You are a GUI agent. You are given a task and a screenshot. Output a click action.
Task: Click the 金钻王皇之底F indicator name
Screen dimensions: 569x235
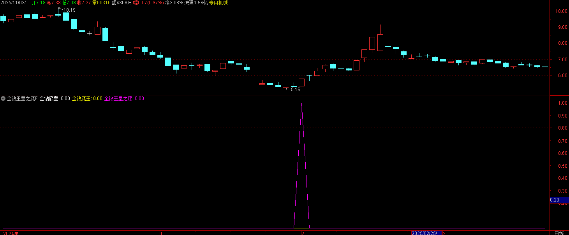pos(22,99)
